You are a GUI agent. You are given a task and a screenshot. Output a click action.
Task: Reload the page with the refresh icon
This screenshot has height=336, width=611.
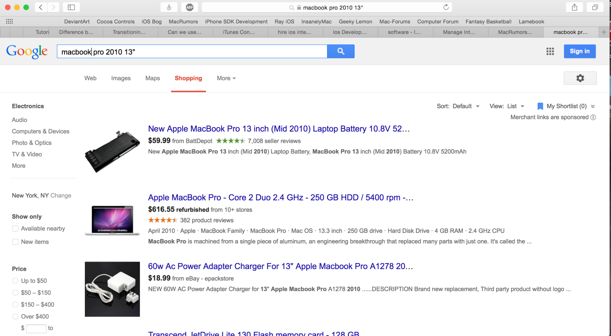pyautogui.click(x=446, y=7)
